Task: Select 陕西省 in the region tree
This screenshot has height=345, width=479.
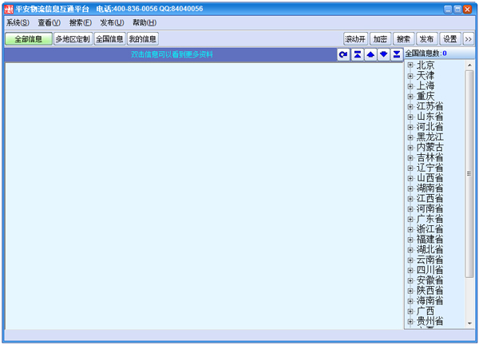Action: click(x=430, y=291)
